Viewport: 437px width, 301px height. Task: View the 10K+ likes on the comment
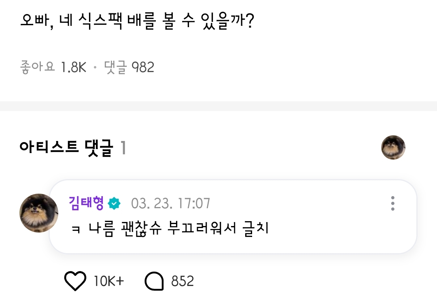point(108,281)
